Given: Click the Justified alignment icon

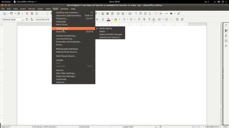Looking at the screenshot, I should point(154,19).
